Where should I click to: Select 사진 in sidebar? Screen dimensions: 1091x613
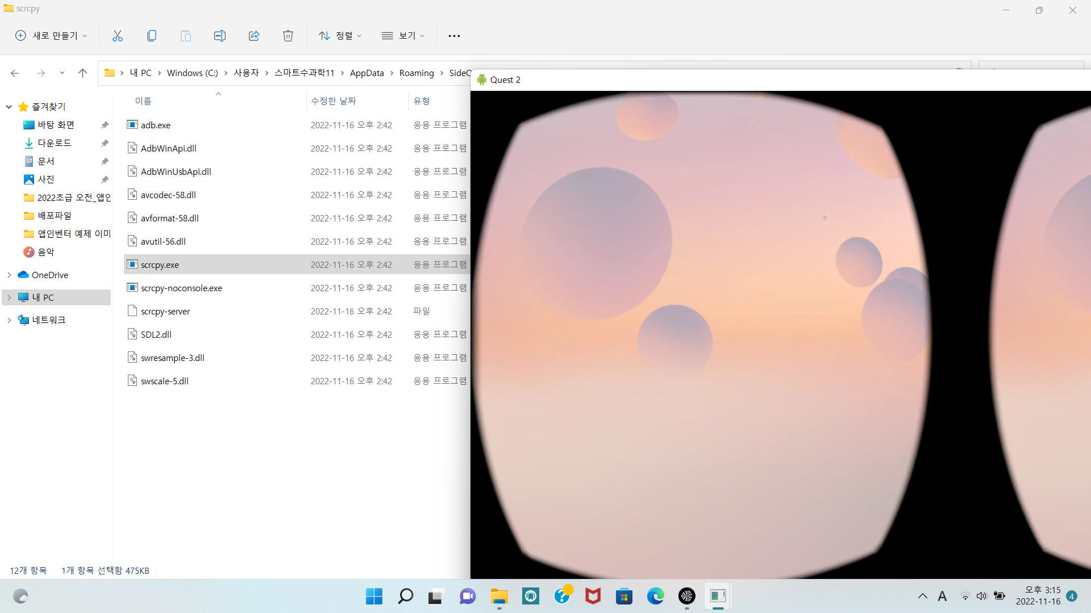(x=46, y=179)
